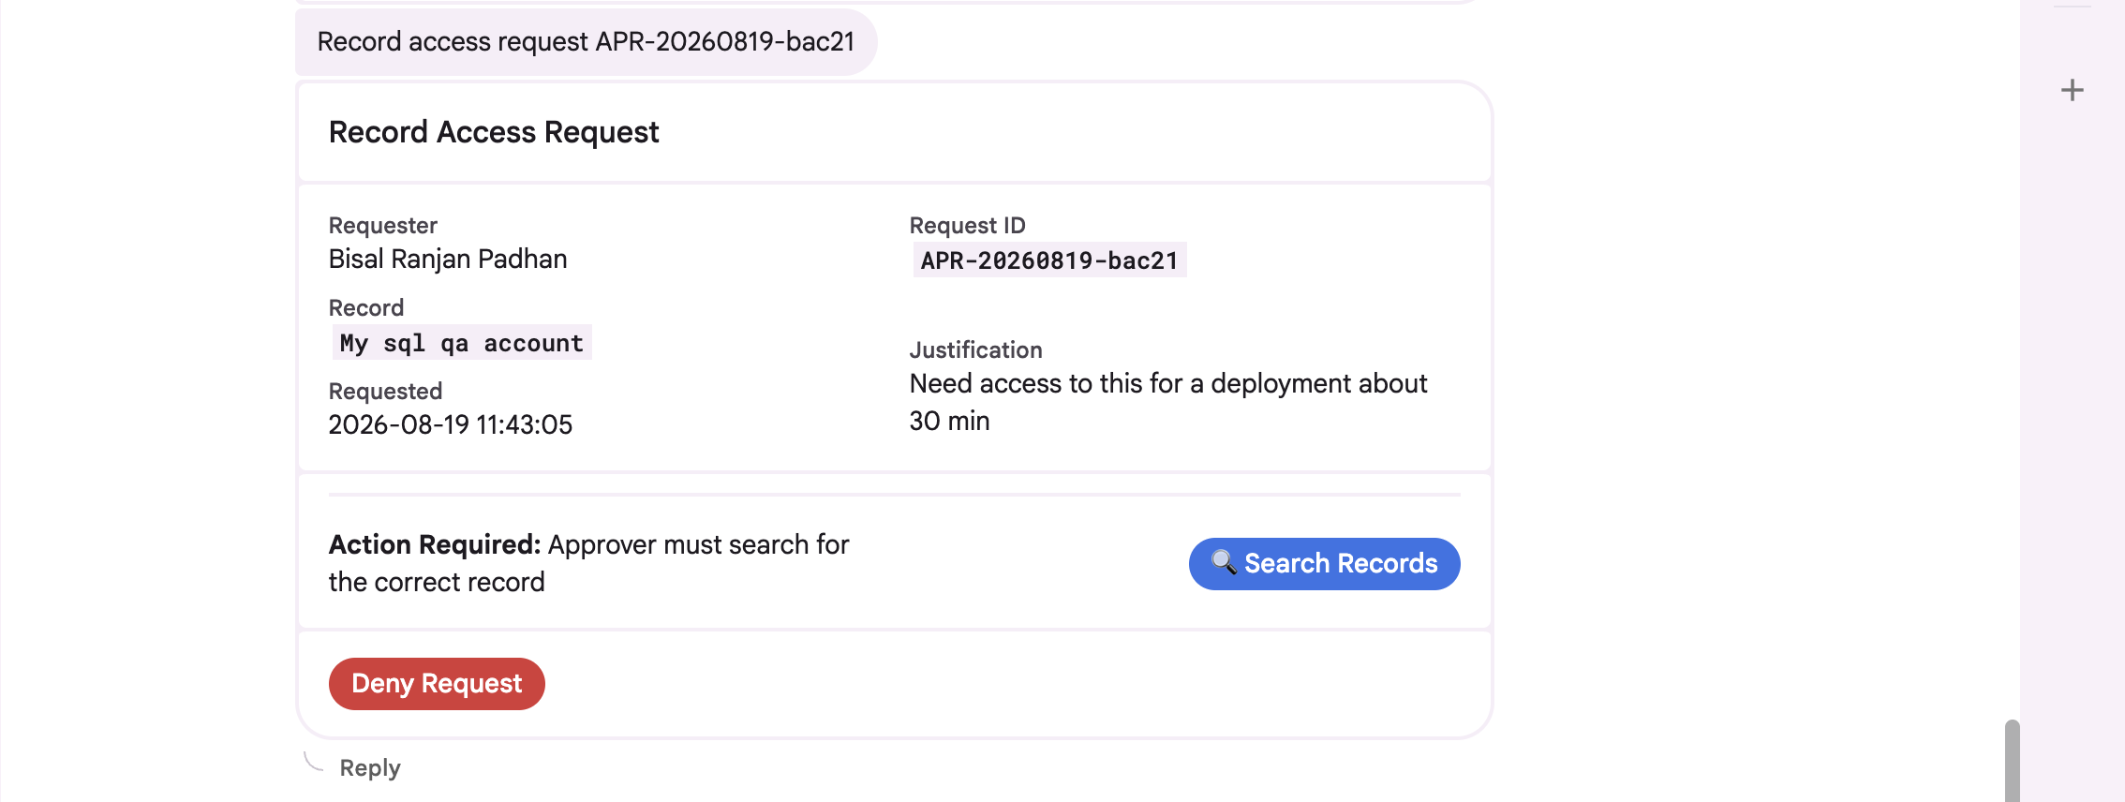Click the 'Action Required' notice text
Image resolution: width=2125 pixels, height=802 pixels.
(588, 563)
